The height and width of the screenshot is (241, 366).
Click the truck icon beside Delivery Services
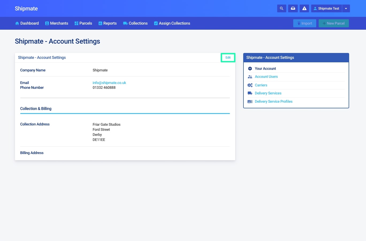250,93
